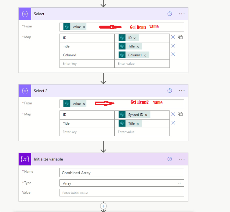Click the Initialize variable action icon
Screen dimensions: 230x212
pyautogui.click(x=25, y=159)
